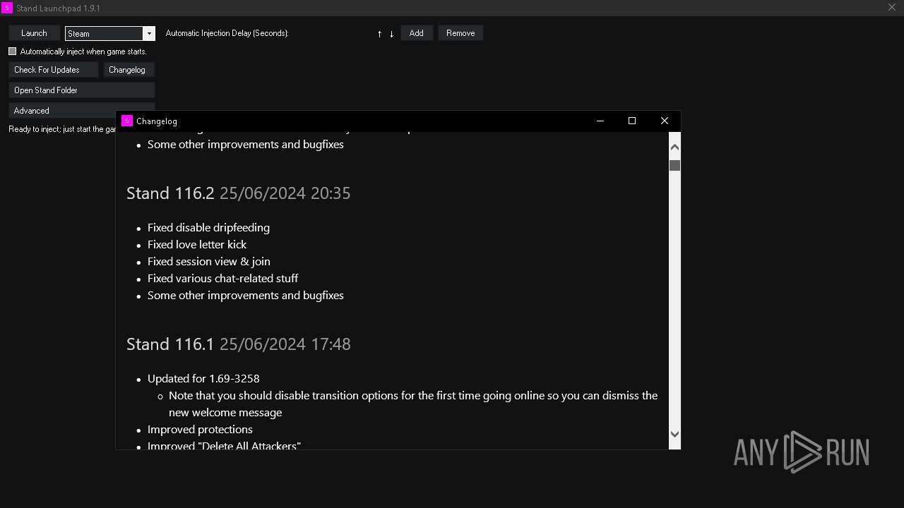
Task: Click the Stand Launchpad pink logo icon
Action: (x=7, y=8)
